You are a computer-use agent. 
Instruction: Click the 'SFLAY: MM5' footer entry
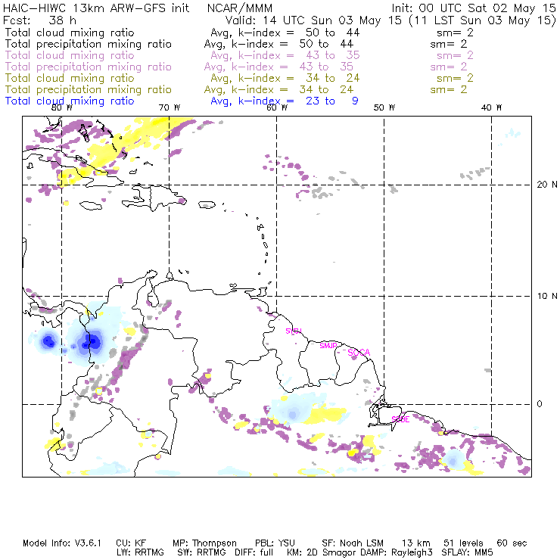pyautogui.click(x=467, y=552)
